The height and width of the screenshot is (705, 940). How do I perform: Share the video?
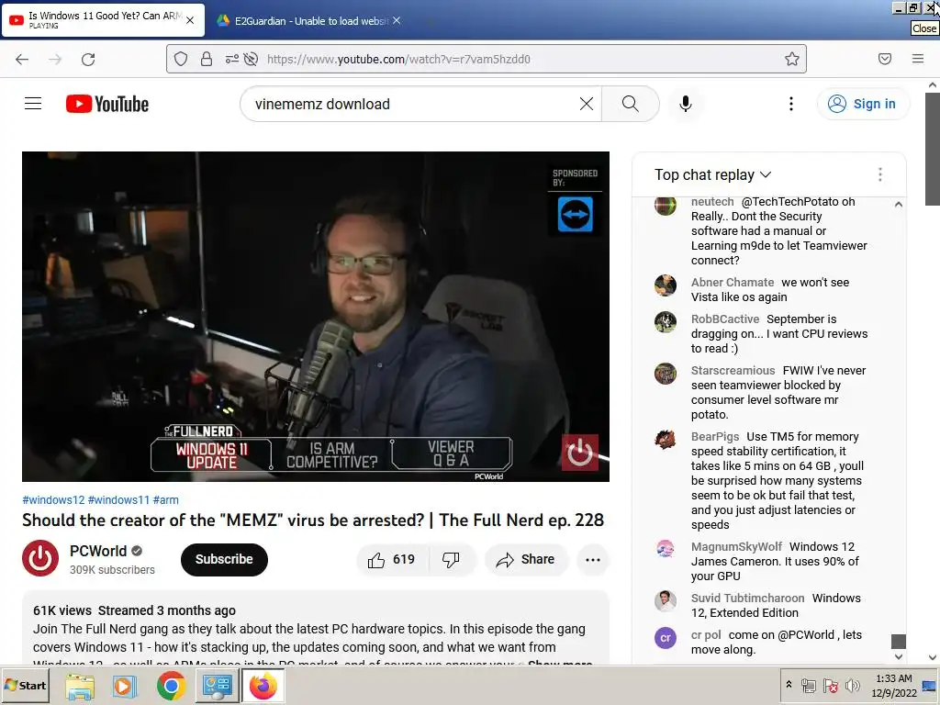526,559
